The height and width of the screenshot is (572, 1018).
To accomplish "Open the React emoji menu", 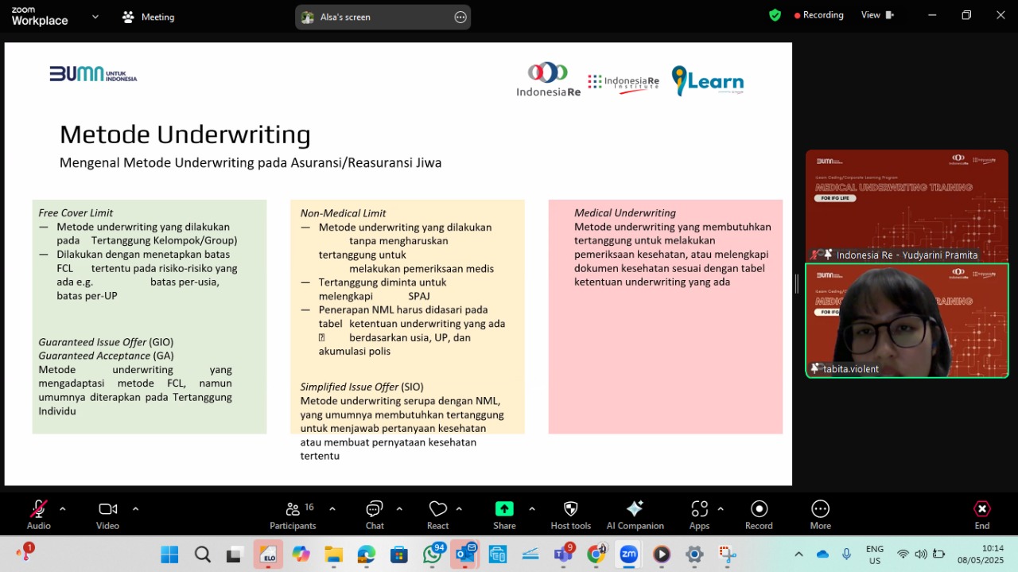I will (x=437, y=514).
